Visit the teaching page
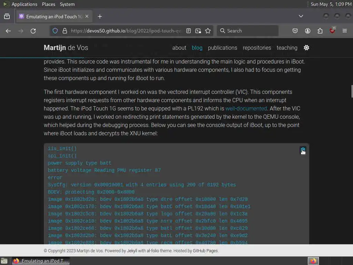The width and height of the screenshot is (353, 265). [287, 48]
